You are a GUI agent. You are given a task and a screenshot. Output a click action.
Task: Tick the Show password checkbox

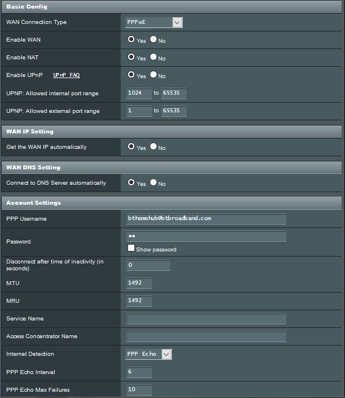tap(131, 248)
